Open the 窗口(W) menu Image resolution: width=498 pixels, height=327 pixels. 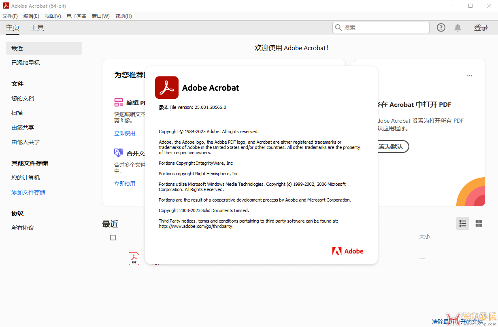[x=101, y=16]
